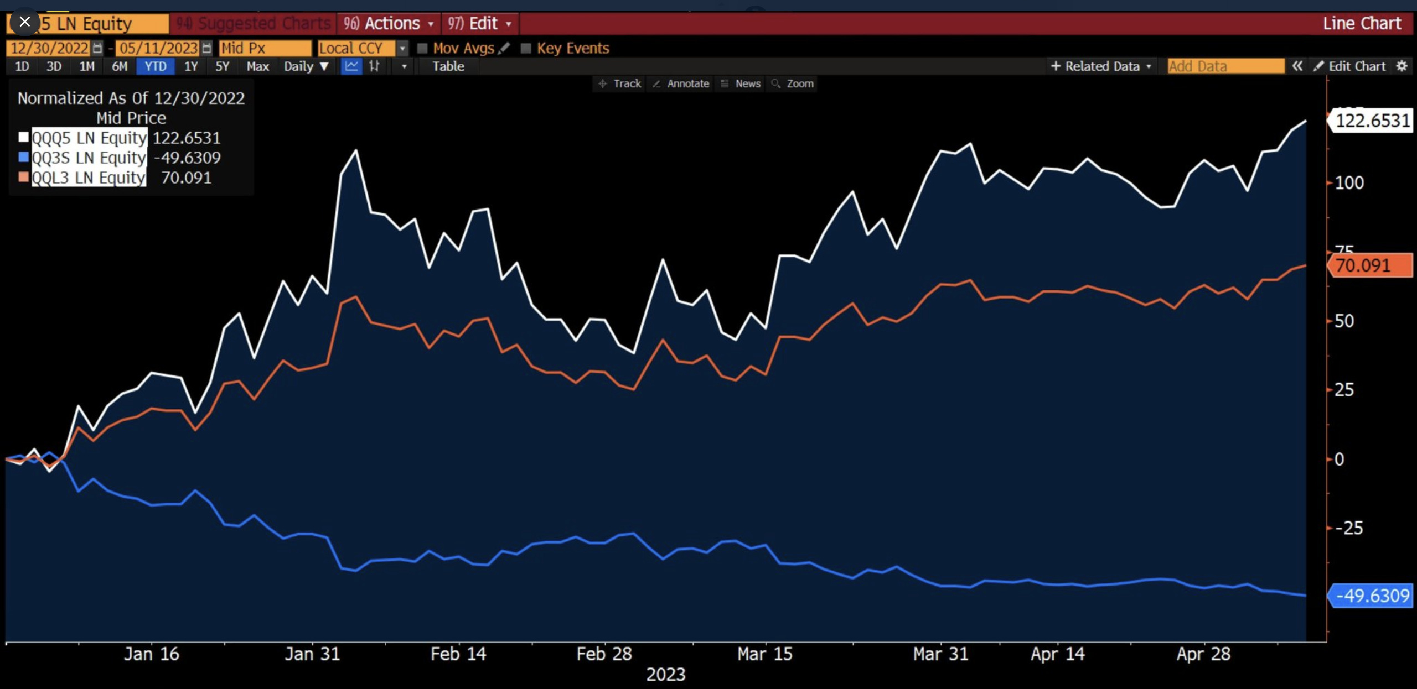
Task: Select the 1Y time range
Action: click(191, 66)
